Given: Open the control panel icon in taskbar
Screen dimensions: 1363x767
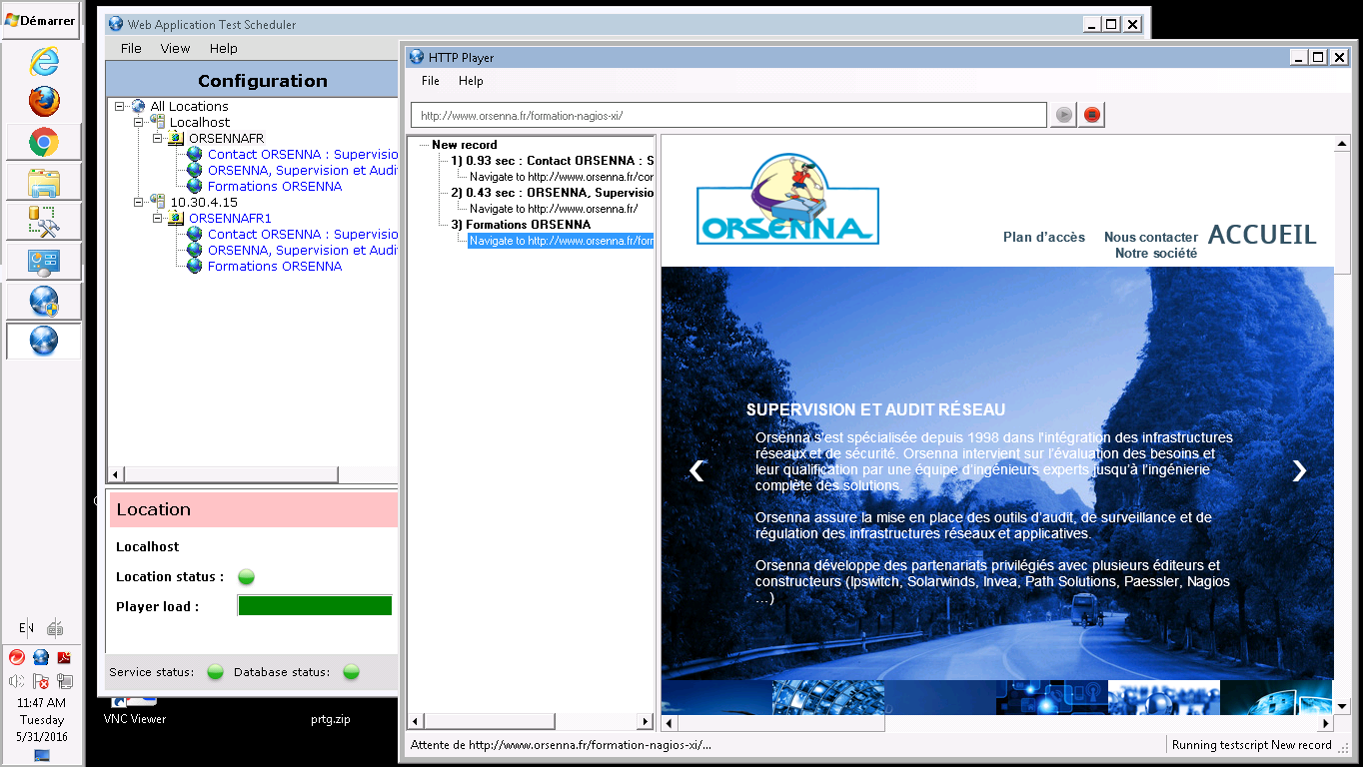Looking at the screenshot, I should point(43,261).
